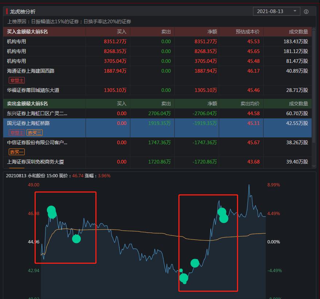Screen dimensions: 320x299
Task: Click the 买入 column header
Action: (122, 32)
